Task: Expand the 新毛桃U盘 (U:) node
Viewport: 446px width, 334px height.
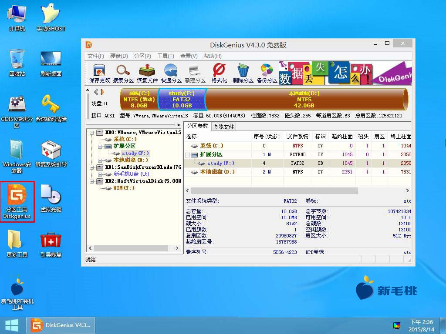Action: 100,174
